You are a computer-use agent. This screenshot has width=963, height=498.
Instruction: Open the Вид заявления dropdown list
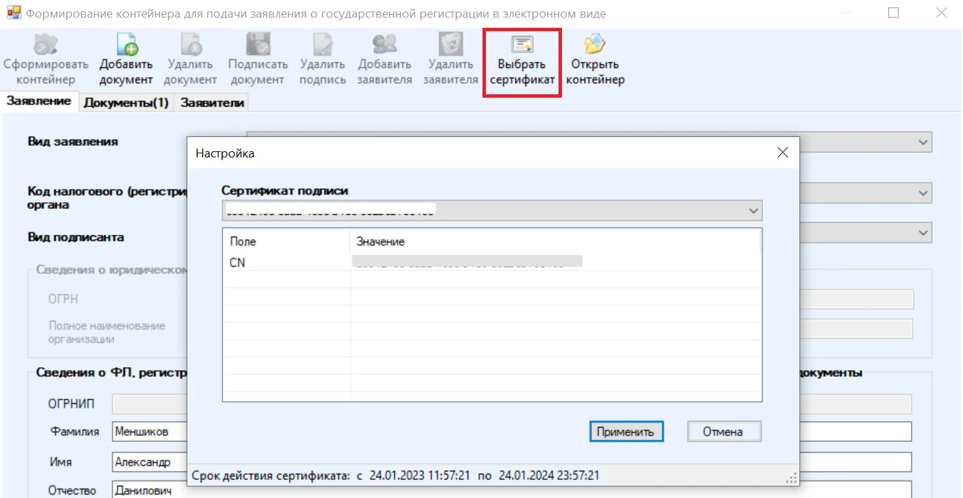point(922,142)
